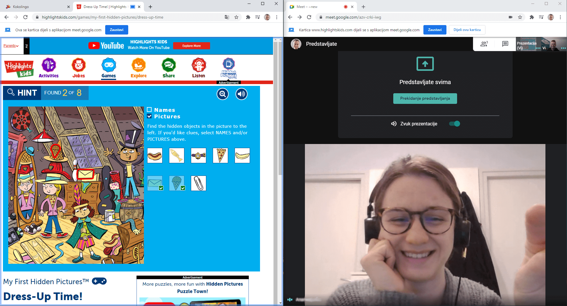Open the Hidden Pictures section icon

(229, 68)
